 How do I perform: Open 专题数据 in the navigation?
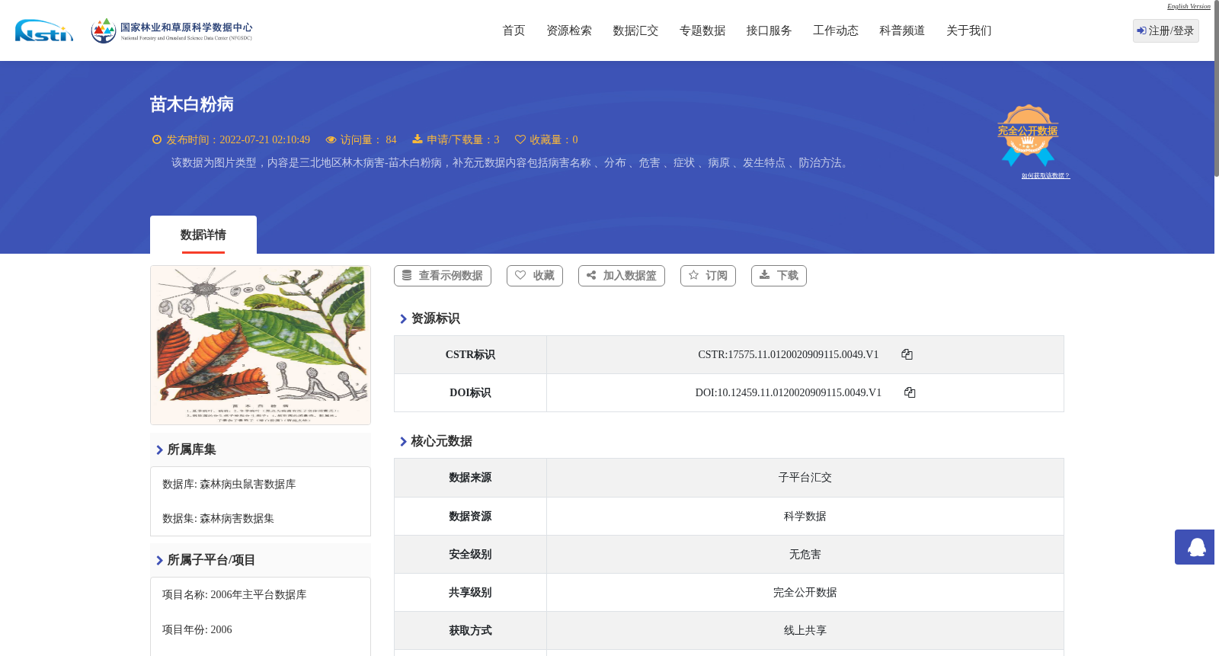coord(702,30)
